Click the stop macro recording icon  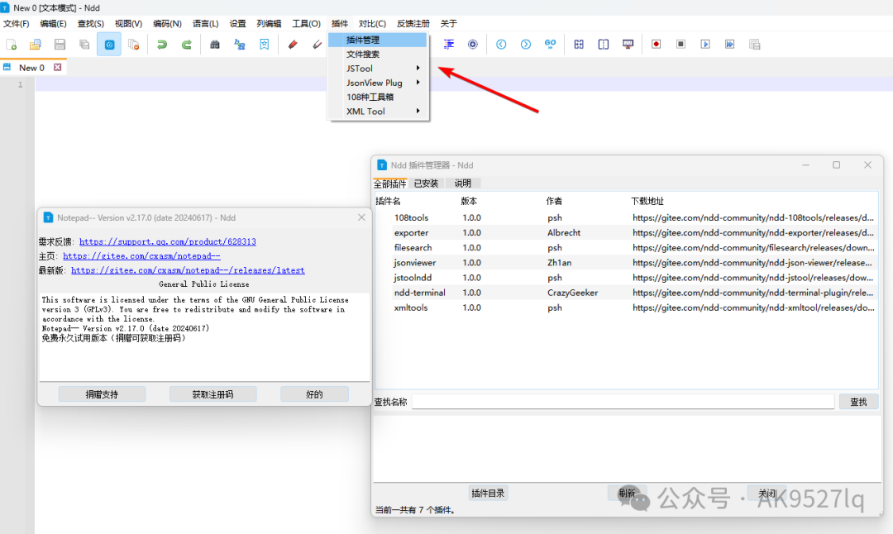[x=680, y=45]
